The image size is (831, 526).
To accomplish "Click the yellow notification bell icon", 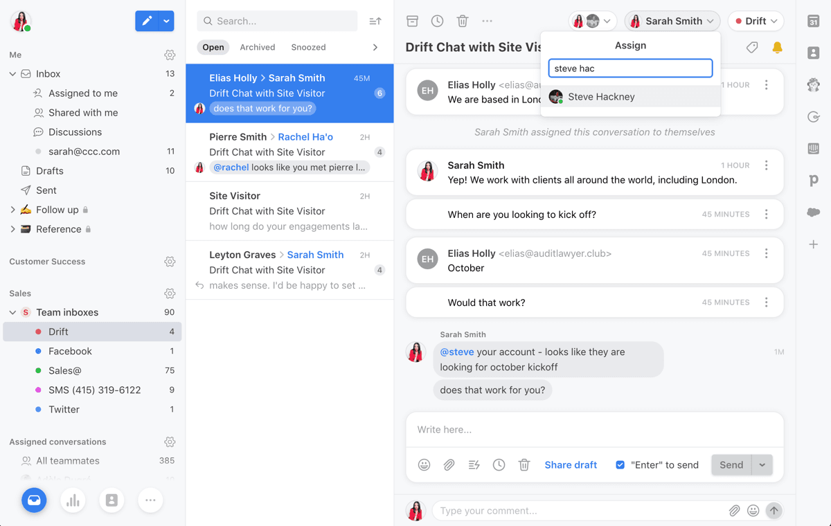I will [x=777, y=47].
